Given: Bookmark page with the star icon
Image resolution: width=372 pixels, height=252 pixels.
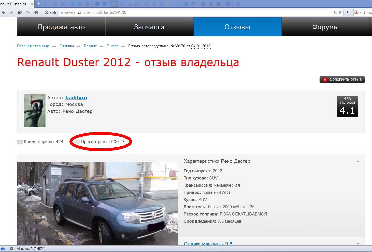Looking at the screenshot, I should (x=340, y=12).
